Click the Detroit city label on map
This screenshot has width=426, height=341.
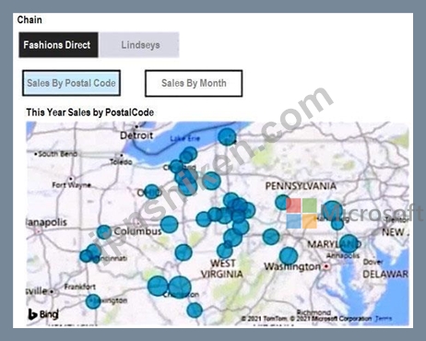(136, 135)
